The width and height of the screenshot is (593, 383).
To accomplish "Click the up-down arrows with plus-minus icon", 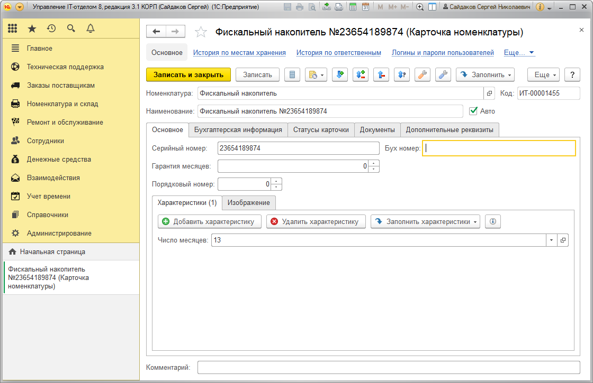I will (361, 74).
